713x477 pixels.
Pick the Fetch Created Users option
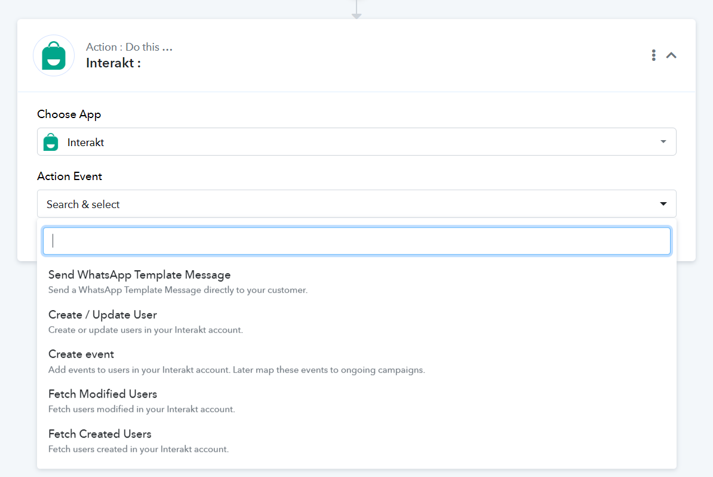pos(356,441)
